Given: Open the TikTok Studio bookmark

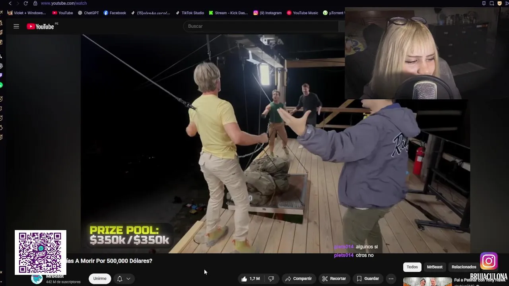Looking at the screenshot, I should tap(190, 13).
